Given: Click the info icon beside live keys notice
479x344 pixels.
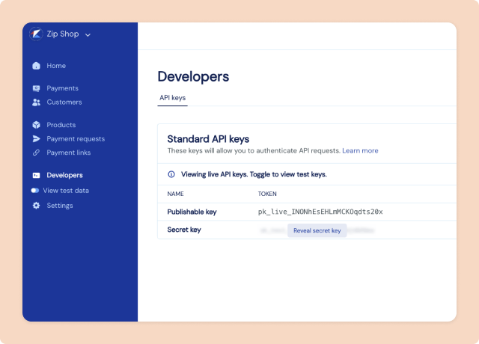Looking at the screenshot, I should click(x=171, y=174).
